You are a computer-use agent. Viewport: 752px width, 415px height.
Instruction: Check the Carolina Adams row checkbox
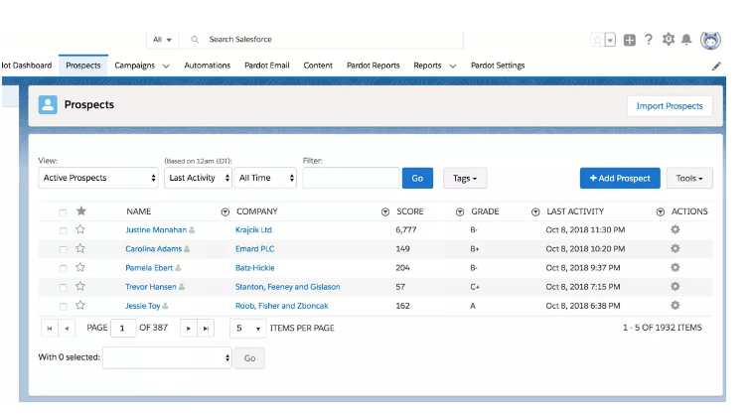click(63, 249)
